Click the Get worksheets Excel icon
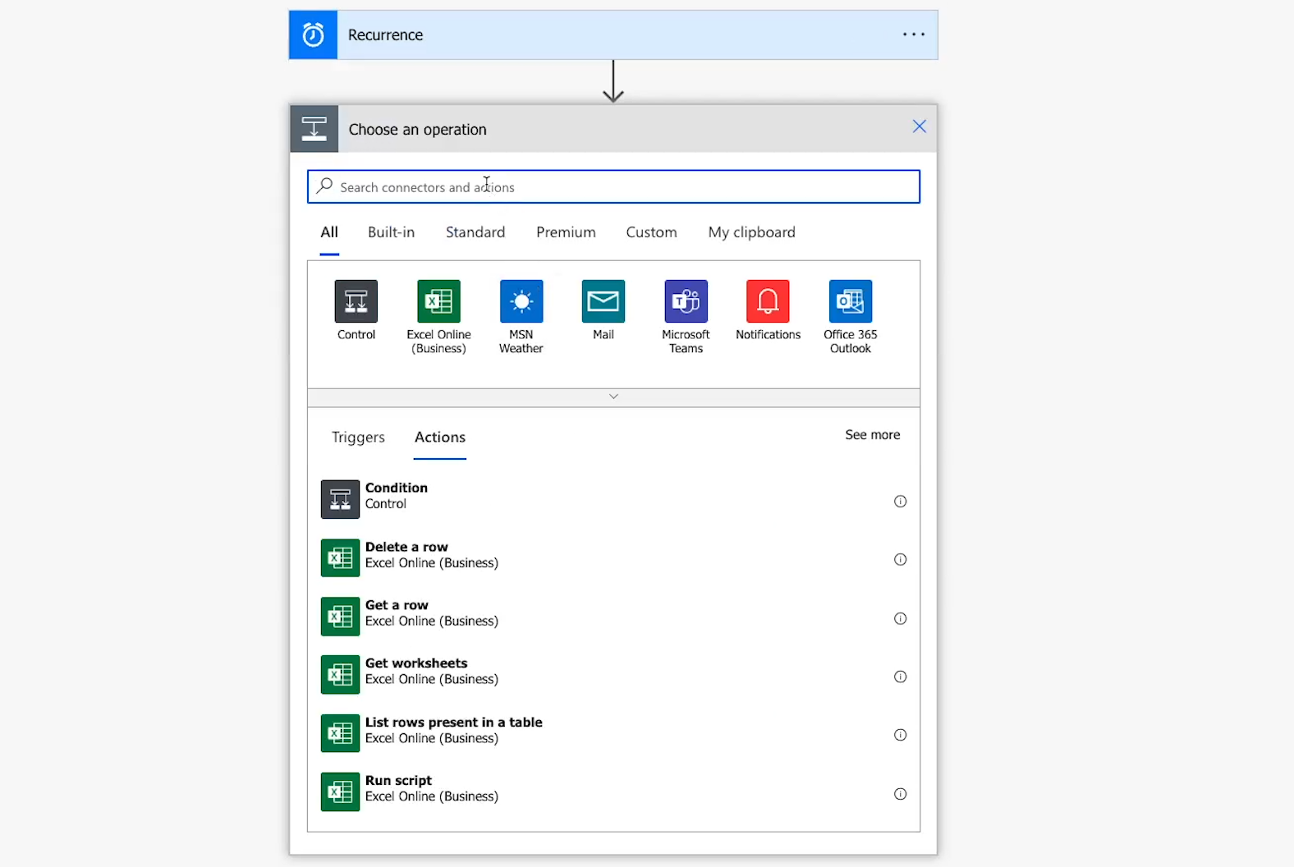This screenshot has width=1294, height=867. click(x=340, y=675)
